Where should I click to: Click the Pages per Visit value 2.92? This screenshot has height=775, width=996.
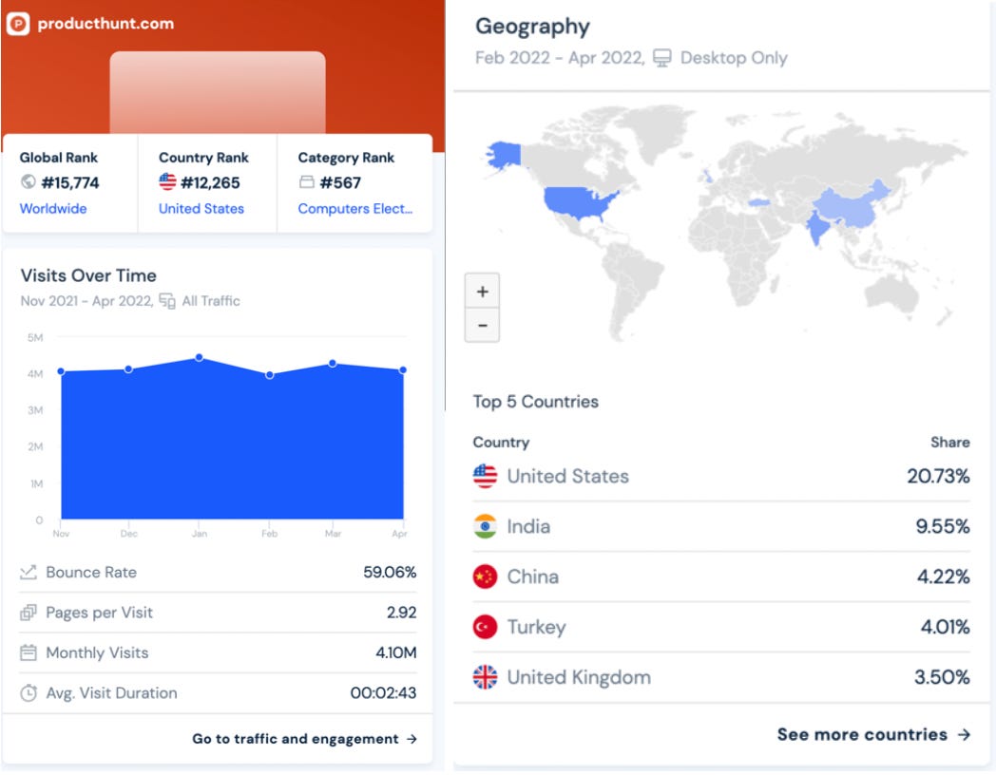(x=401, y=614)
